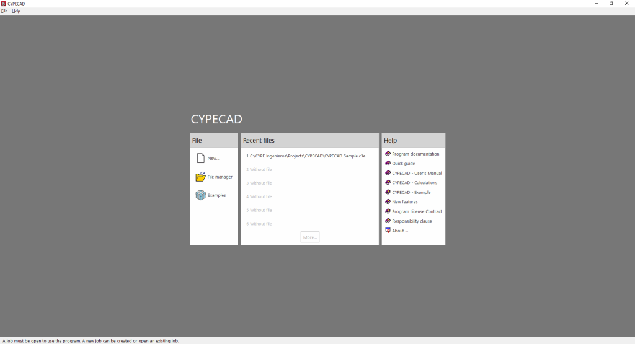This screenshot has height=344, width=635.
Task: Open CYPECAD - Calculations link
Action: click(x=415, y=182)
